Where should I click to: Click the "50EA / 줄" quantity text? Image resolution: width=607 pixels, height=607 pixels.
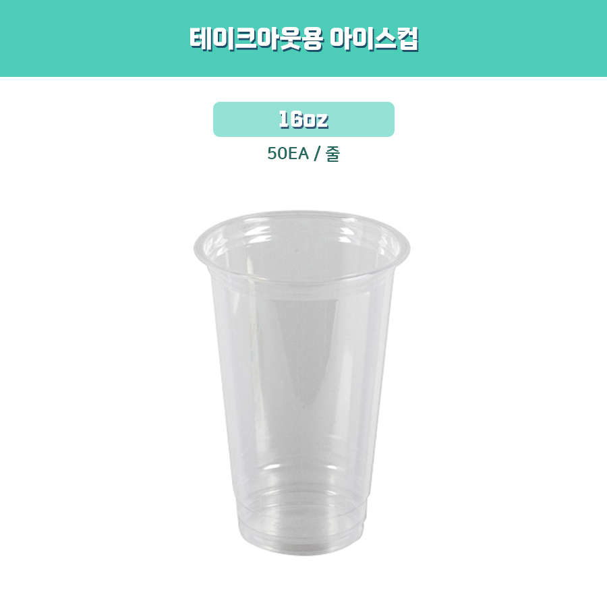tap(303, 153)
